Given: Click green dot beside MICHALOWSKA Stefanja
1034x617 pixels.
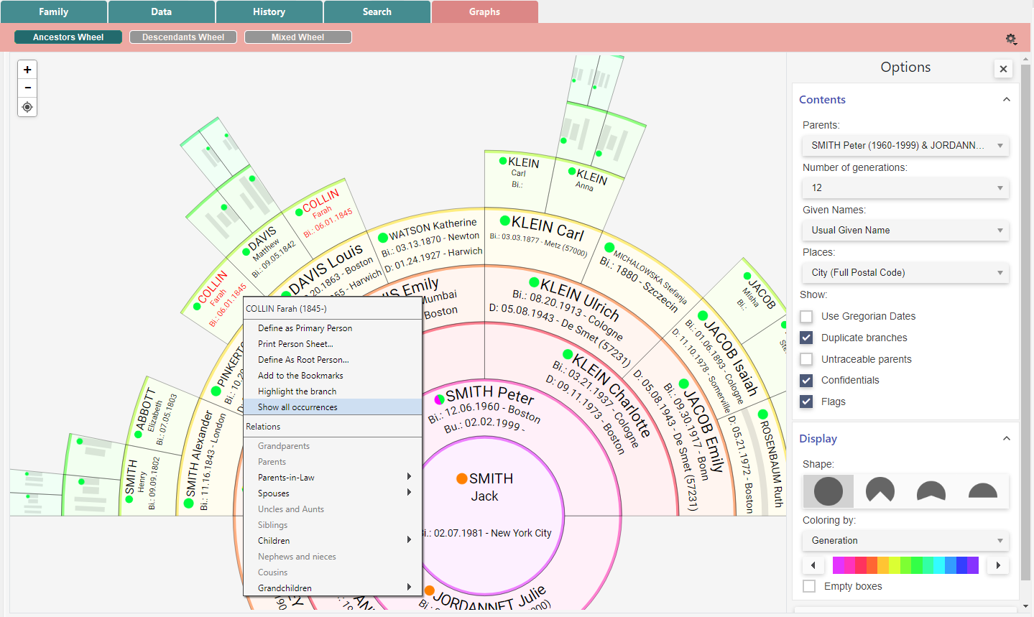Looking at the screenshot, I should (609, 248).
